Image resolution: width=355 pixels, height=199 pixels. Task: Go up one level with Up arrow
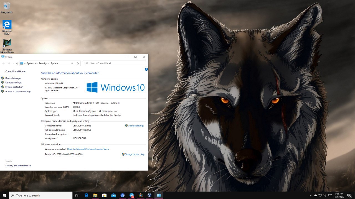17,63
